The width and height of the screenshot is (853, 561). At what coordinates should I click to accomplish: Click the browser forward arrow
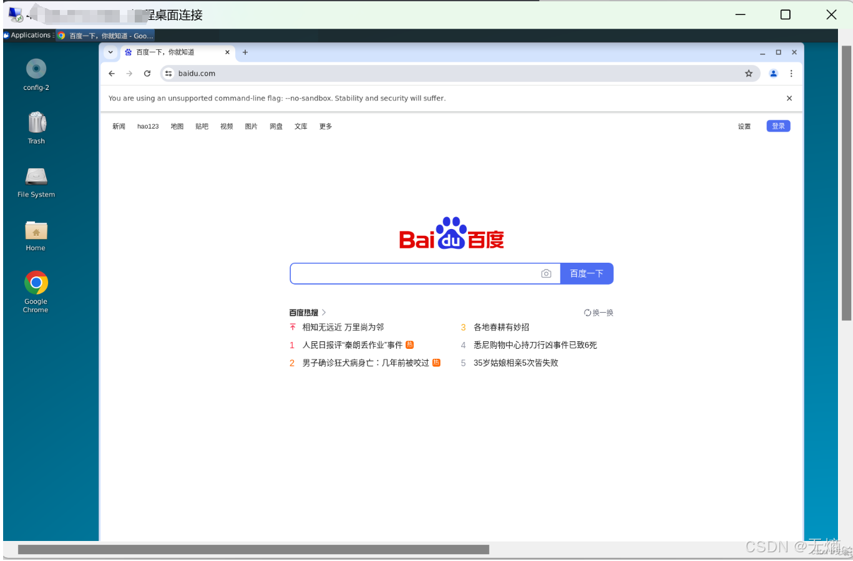tap(129, 74)
